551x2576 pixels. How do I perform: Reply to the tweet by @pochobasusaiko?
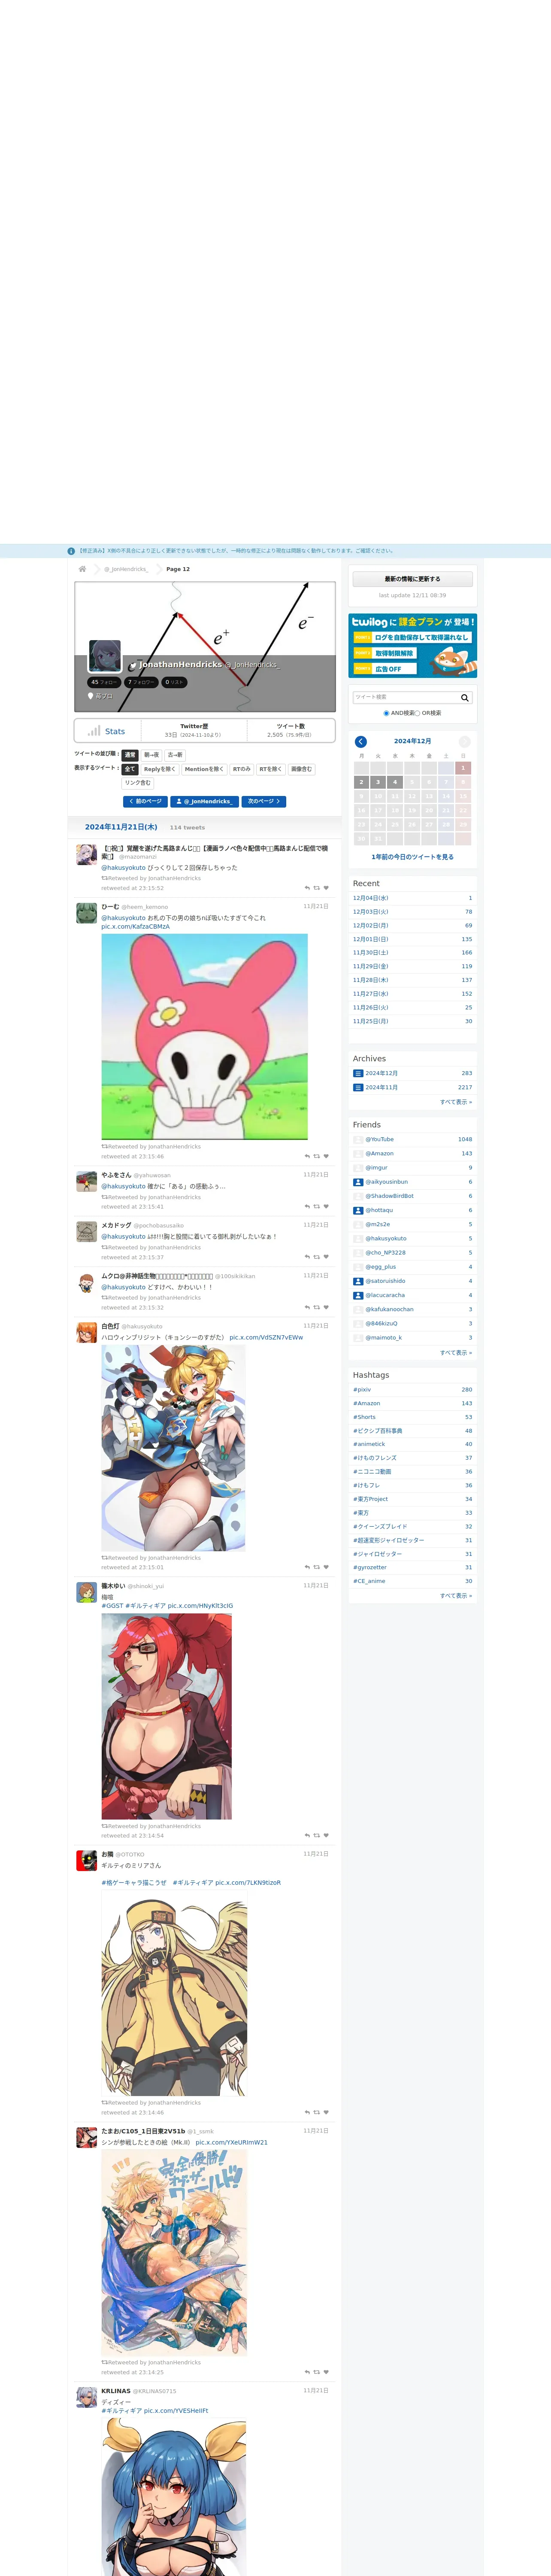click(307, 1257)
